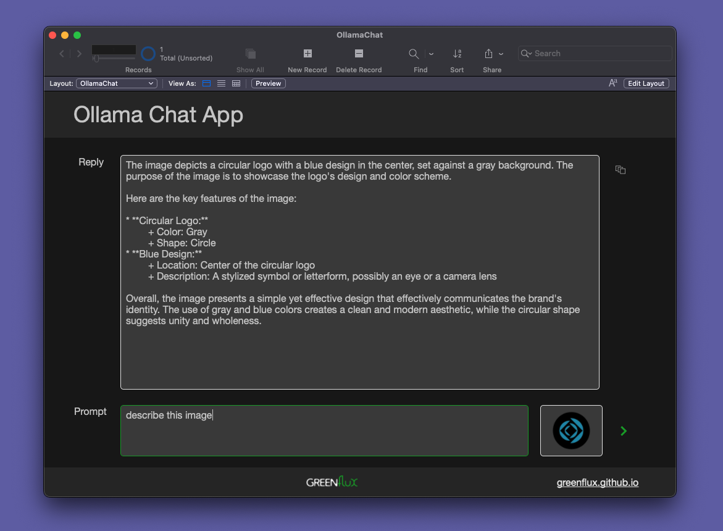Click the New Record toolbar icon
Screen dimensions: 723x531
coord(307,54)
